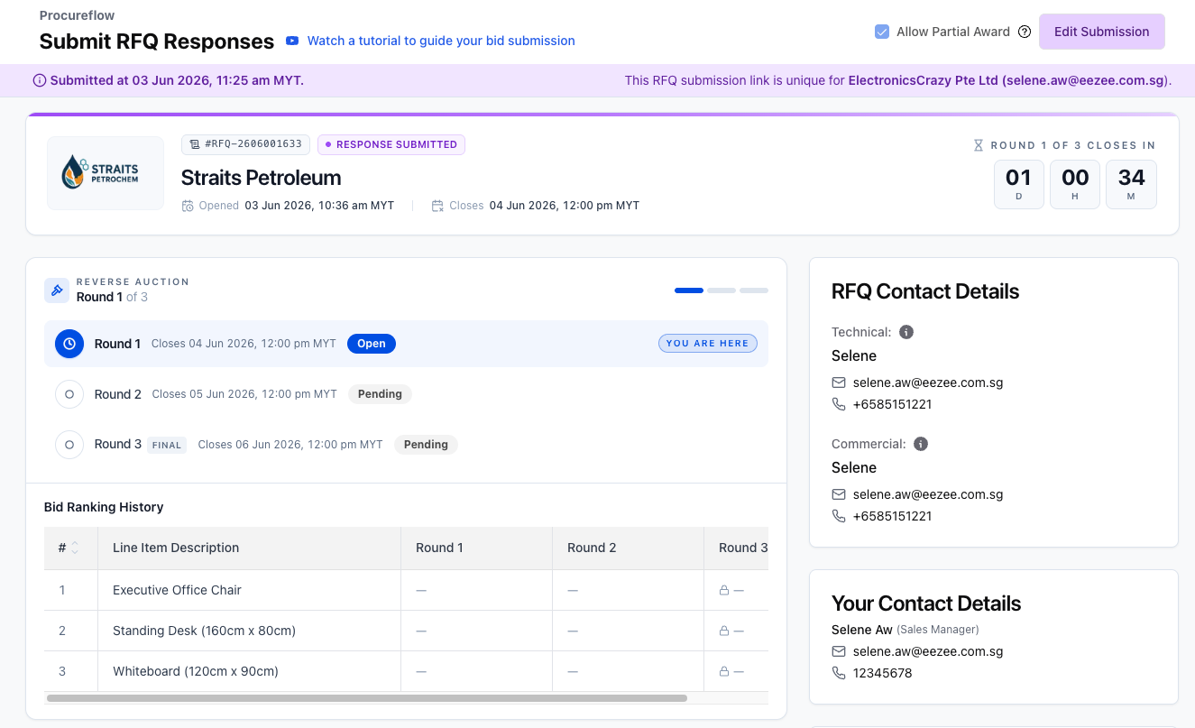The width and height of the screenshot is (1195, 728).
Task: Click the Round 3 lock icon for Standing Desk
Action: coord(723,631)
